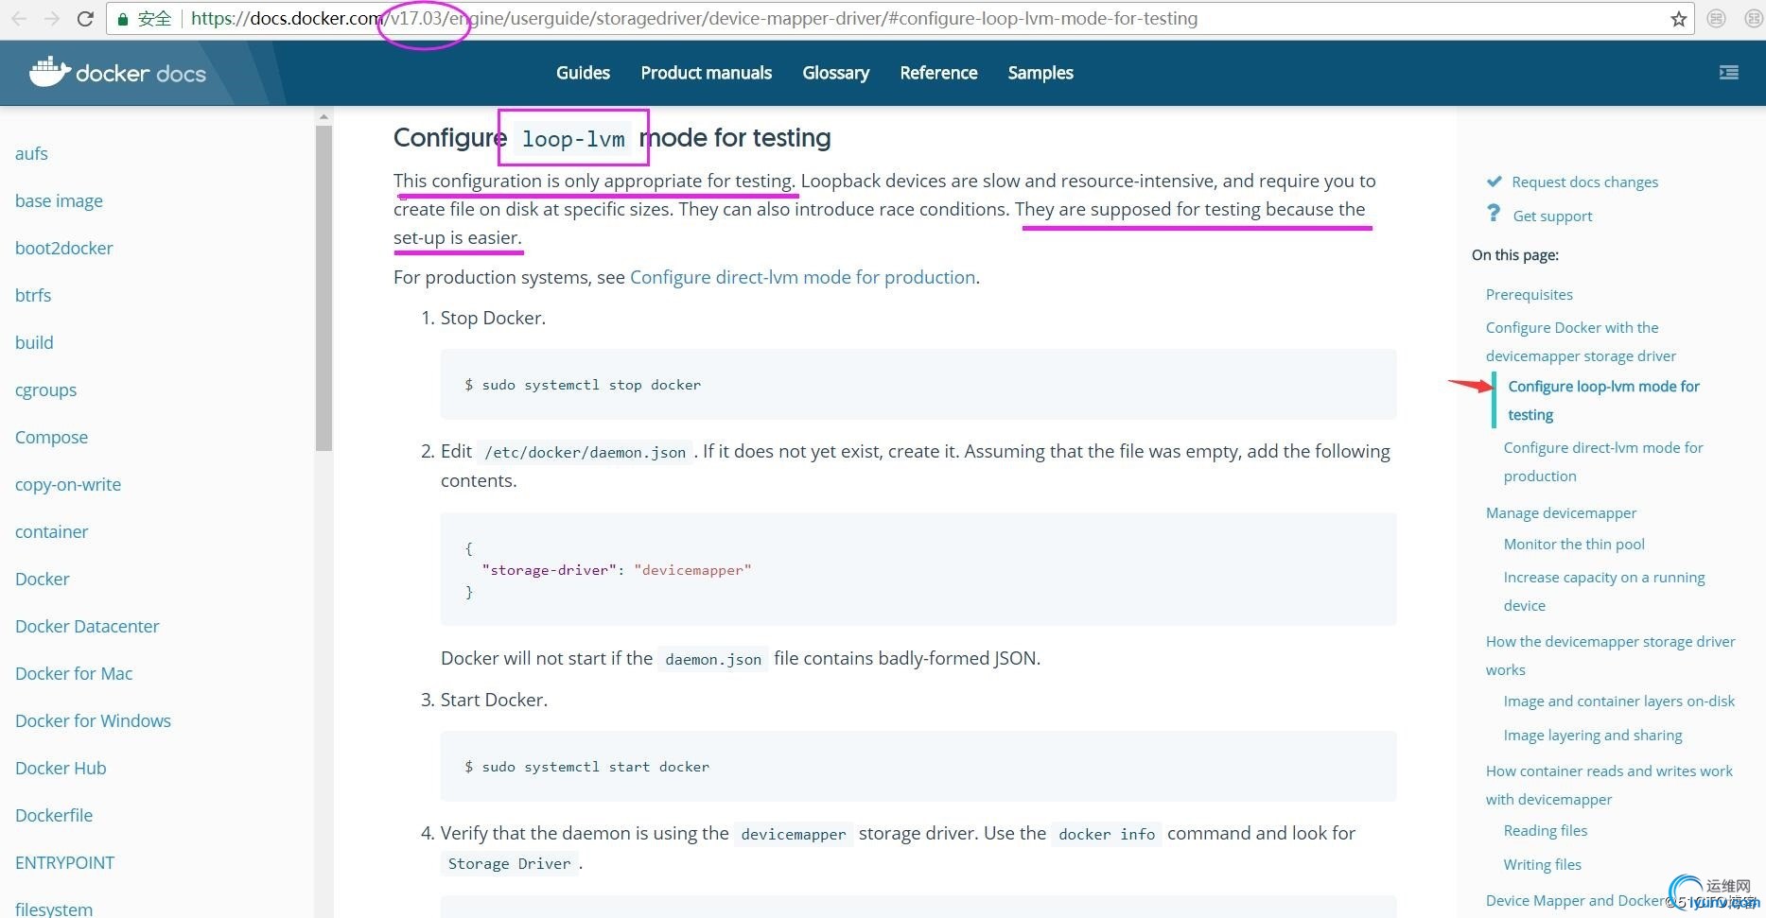Open the aufs glossary link
Image resolution: width=1766 pixels, height=918 pixels.
[31, 153]
